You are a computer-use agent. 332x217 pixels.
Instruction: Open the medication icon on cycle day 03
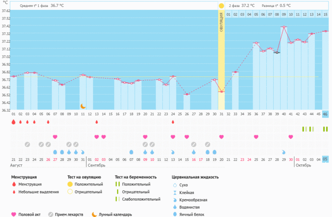click(27, 144)
